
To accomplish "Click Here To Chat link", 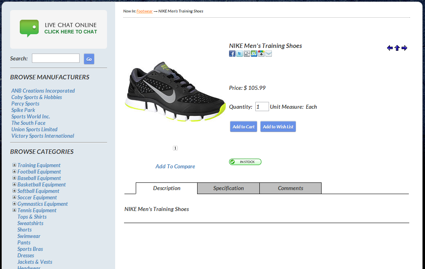I will pyautogui.click(x=71, y=31).
